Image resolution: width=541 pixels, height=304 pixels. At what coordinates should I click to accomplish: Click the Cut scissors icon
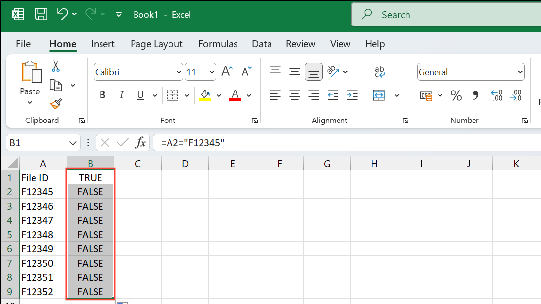click(56, 66)
